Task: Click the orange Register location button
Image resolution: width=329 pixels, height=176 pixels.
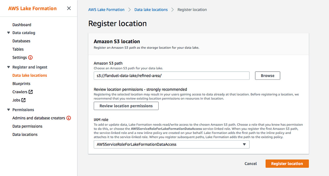Action: [287, 164]
